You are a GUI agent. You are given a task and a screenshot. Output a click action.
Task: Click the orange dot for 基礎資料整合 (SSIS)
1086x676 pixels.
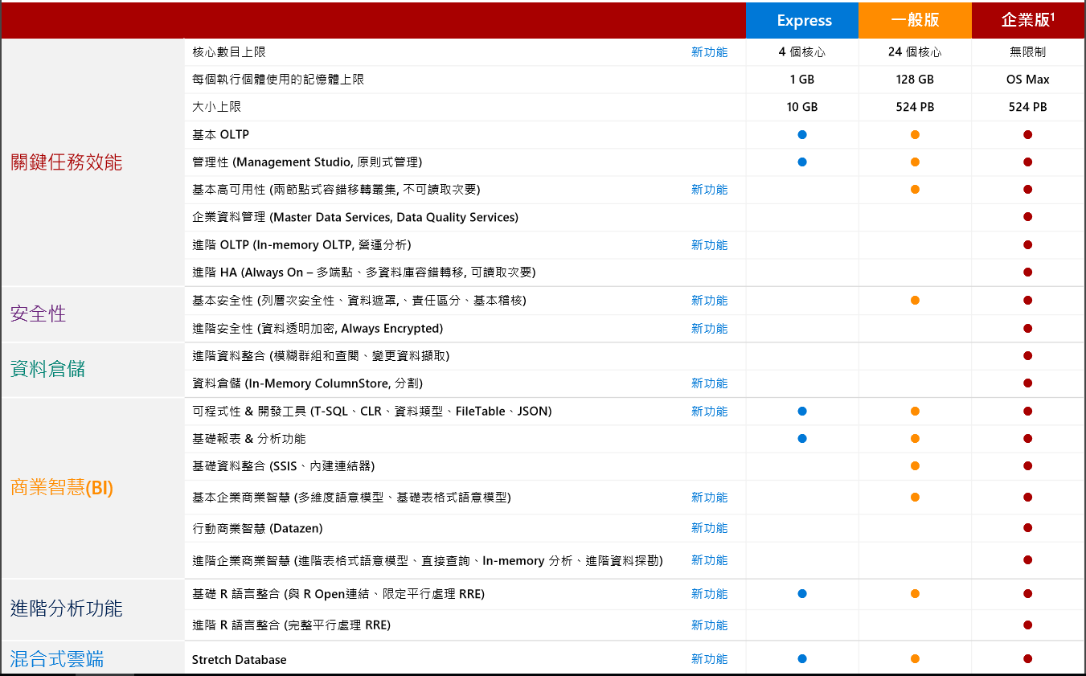tap(915, 466)
